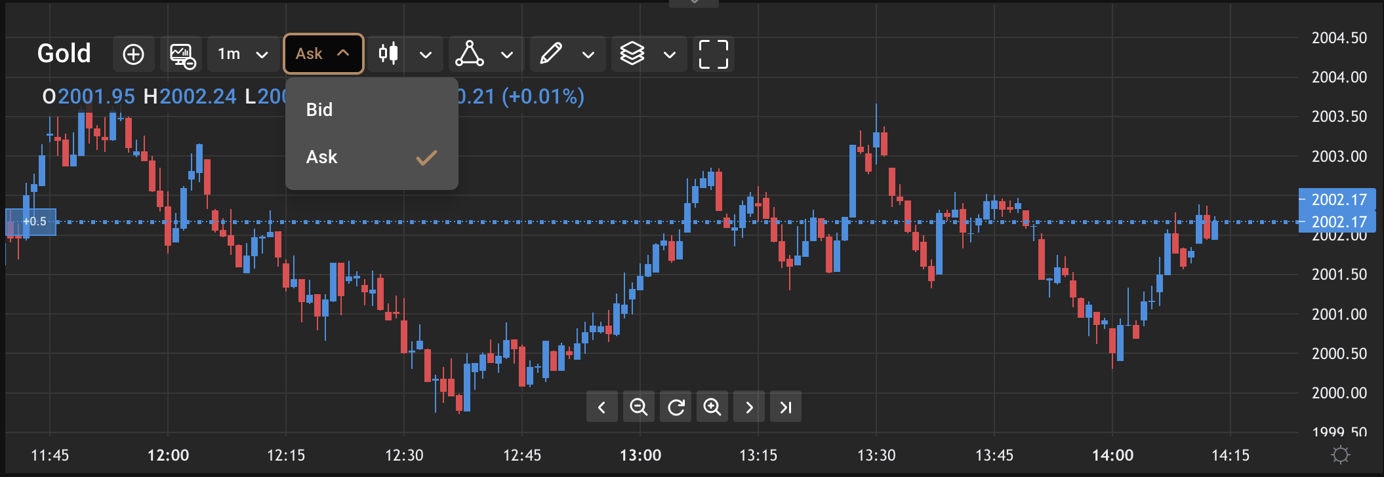
Task: Click the 2004.00 price axis label
Action: pos(1339,77)
